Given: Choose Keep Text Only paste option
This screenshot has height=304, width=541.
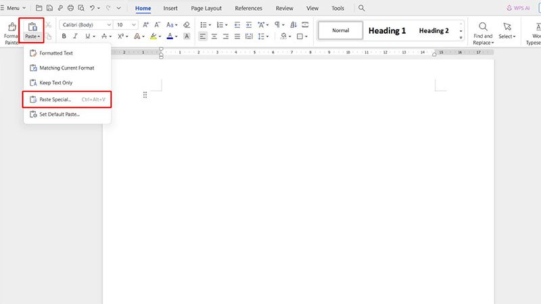Looking at the screenshot, I should [67, 82].
